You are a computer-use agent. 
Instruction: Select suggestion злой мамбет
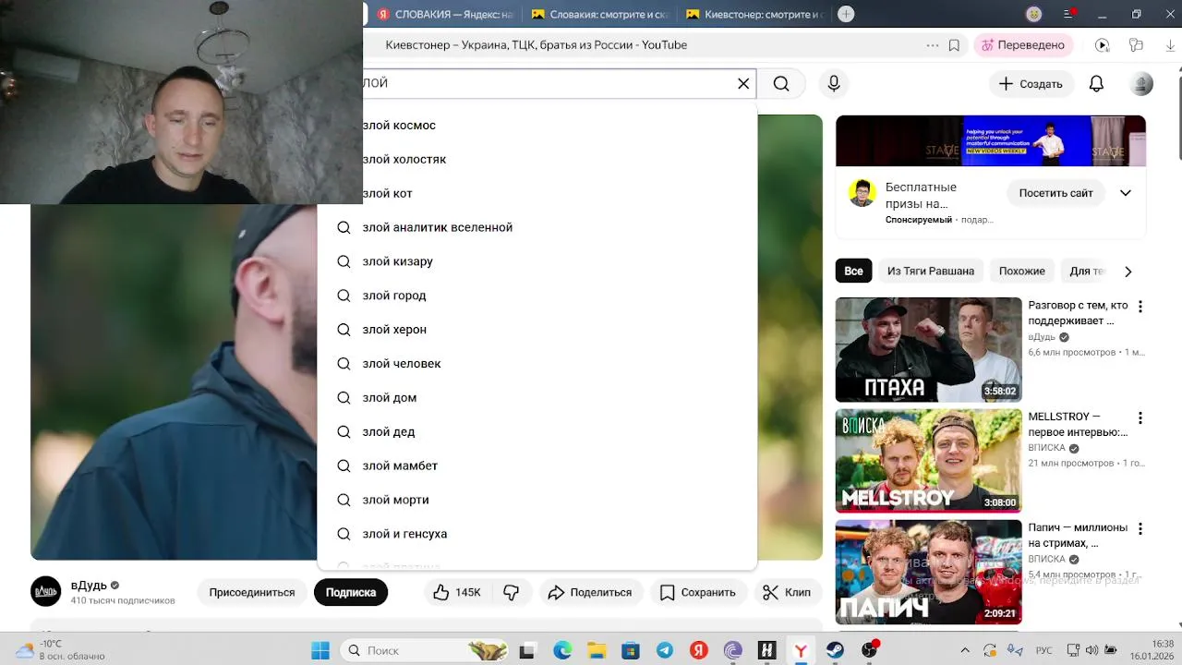(x=537, y=466)
